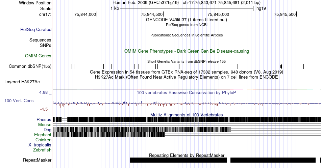
Task: Open the GENCODE V49lift37 track title
Action: click(187, 20)
